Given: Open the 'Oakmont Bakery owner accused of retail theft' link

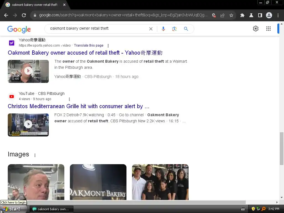Looking at the screenshot, I should click(85, 53).
